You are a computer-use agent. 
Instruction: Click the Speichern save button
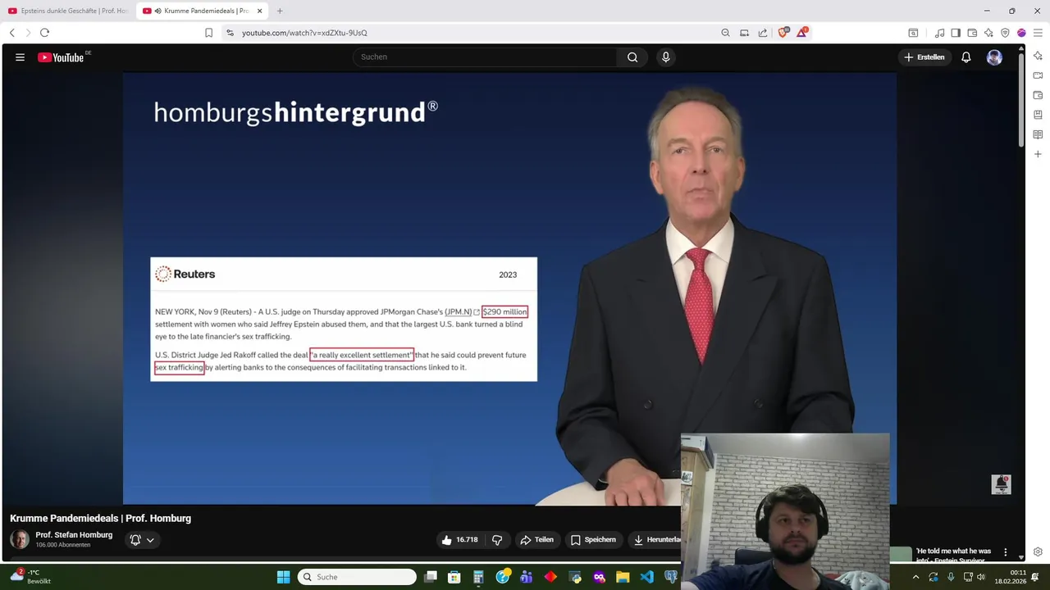click(593, 540)
